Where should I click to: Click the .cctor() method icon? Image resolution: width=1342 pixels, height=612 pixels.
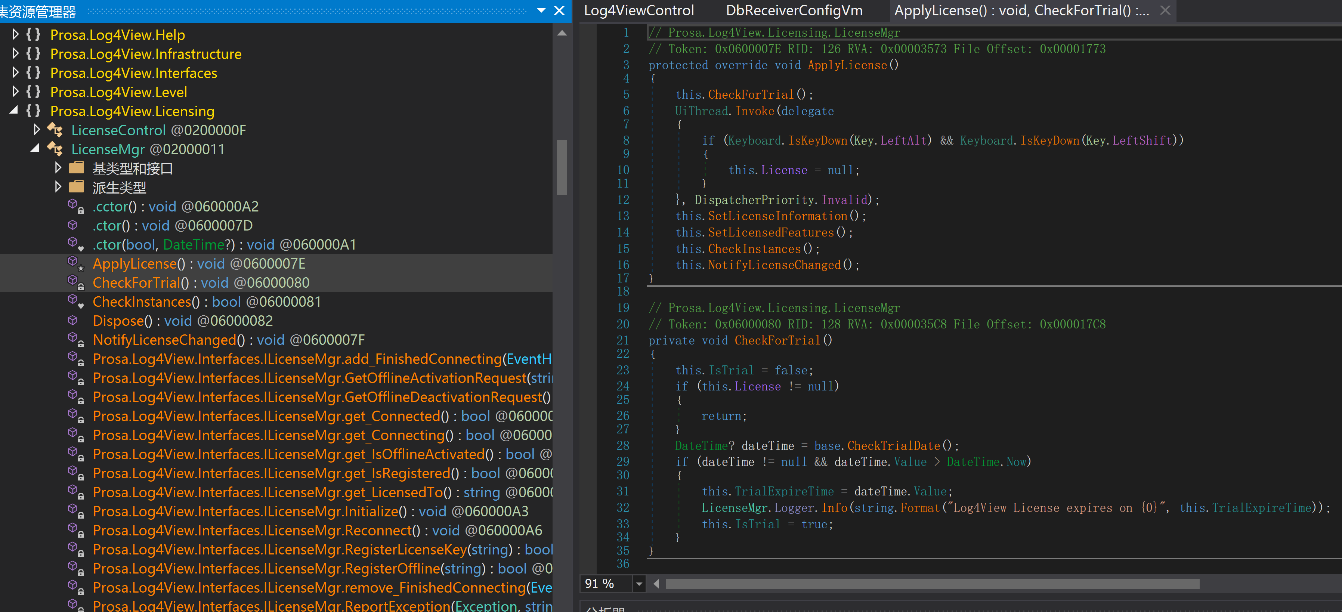(75, 206)
